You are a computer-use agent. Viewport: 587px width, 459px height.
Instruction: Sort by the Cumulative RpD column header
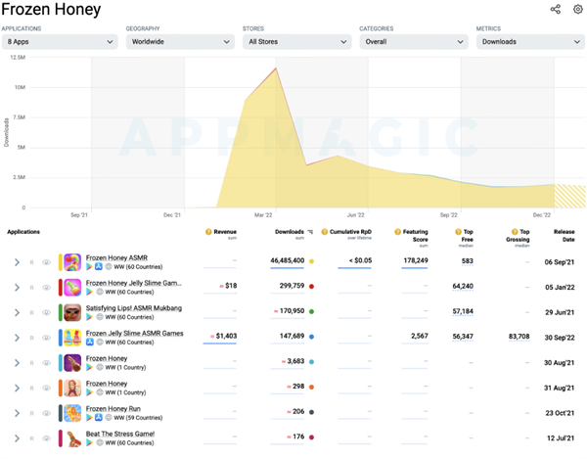(350, 232)
